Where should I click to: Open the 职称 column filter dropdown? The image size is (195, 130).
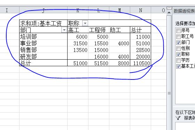click(x=85, y=23)
